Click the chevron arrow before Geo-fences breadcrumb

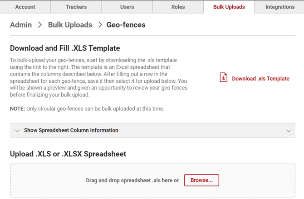point(100,25)
